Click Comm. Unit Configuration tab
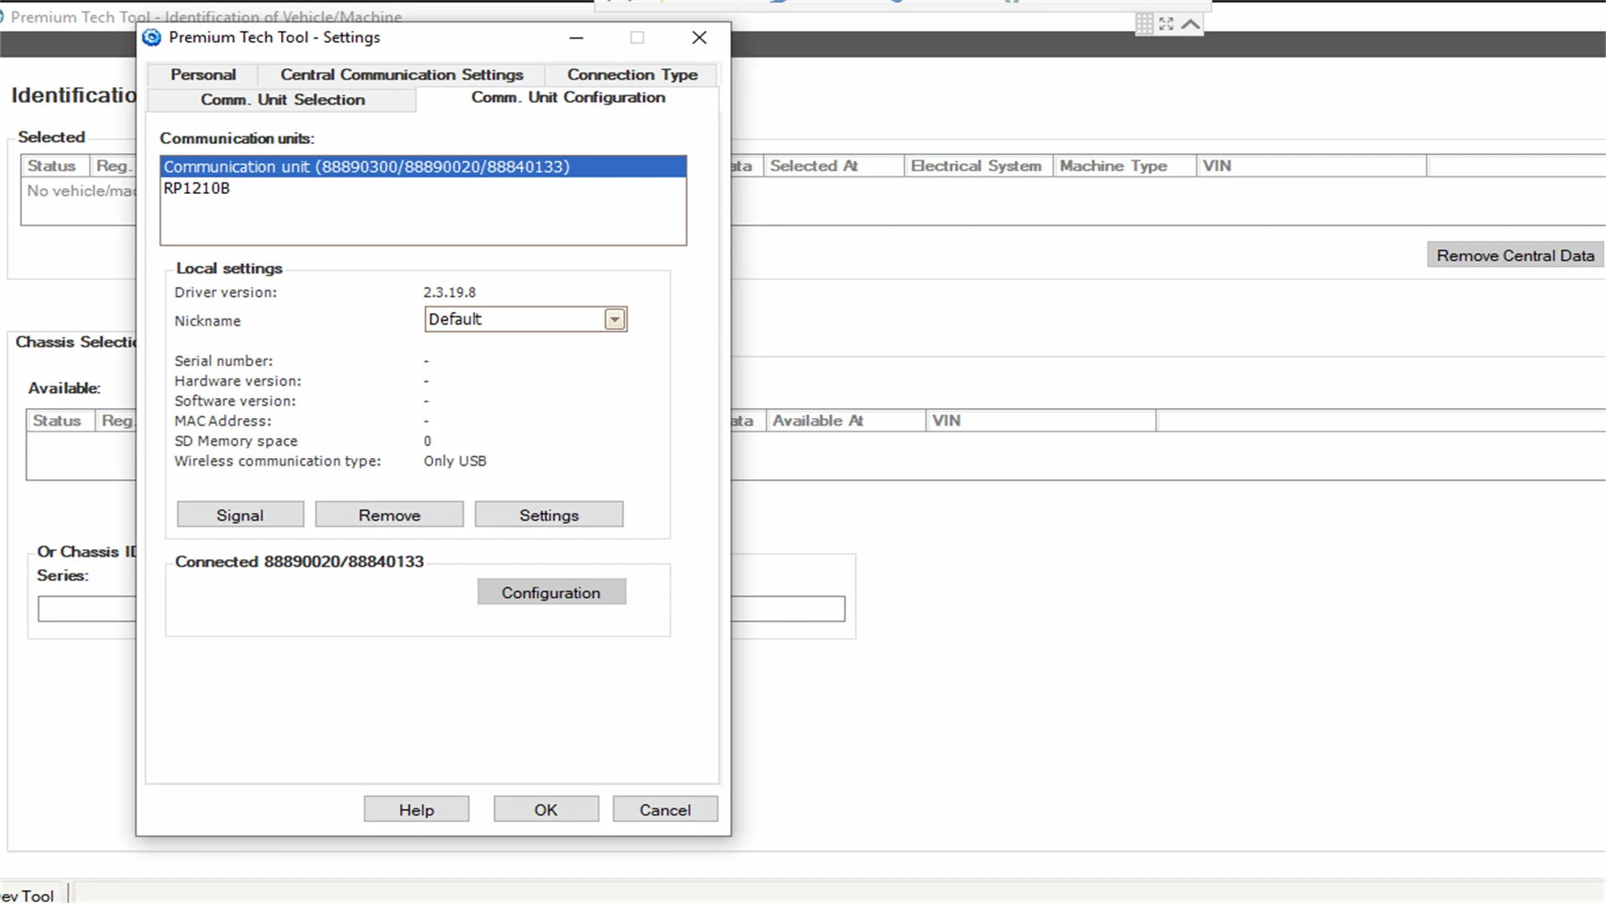 point(568,97)
